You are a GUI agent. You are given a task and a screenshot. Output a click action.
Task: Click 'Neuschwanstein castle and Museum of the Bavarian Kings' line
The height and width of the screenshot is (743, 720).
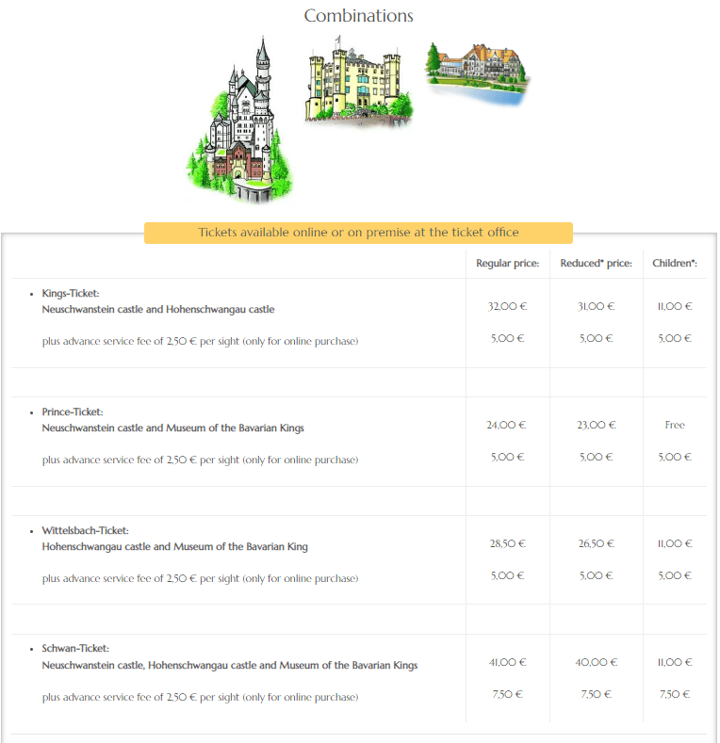[172, 428]
